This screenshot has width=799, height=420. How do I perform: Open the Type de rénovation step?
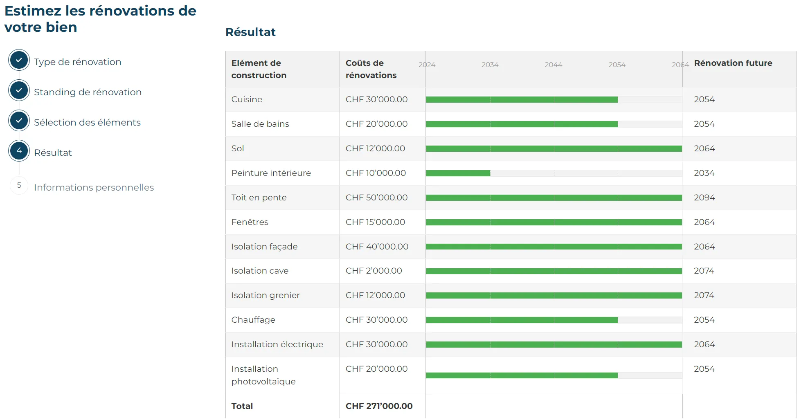pos(77,62)
